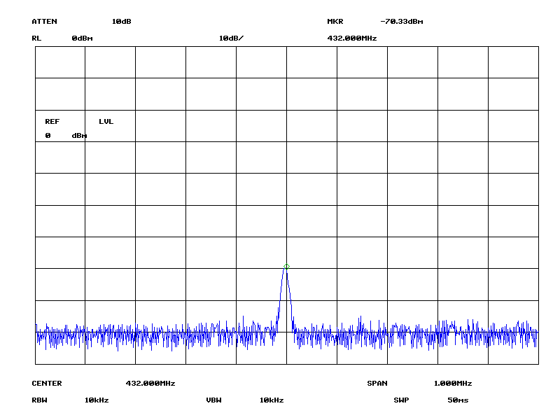
Task: Select the 50ms sweep time value
Action: tap(458, 400)
